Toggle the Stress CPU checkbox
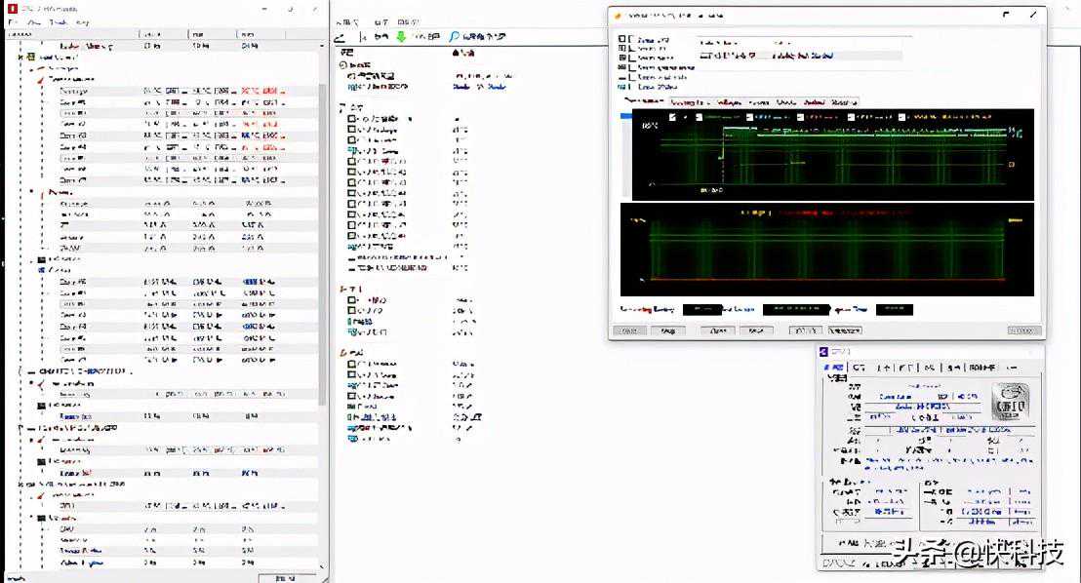Screen dimensions: 1081x583 pyautogui.click(x=630, y=40)
